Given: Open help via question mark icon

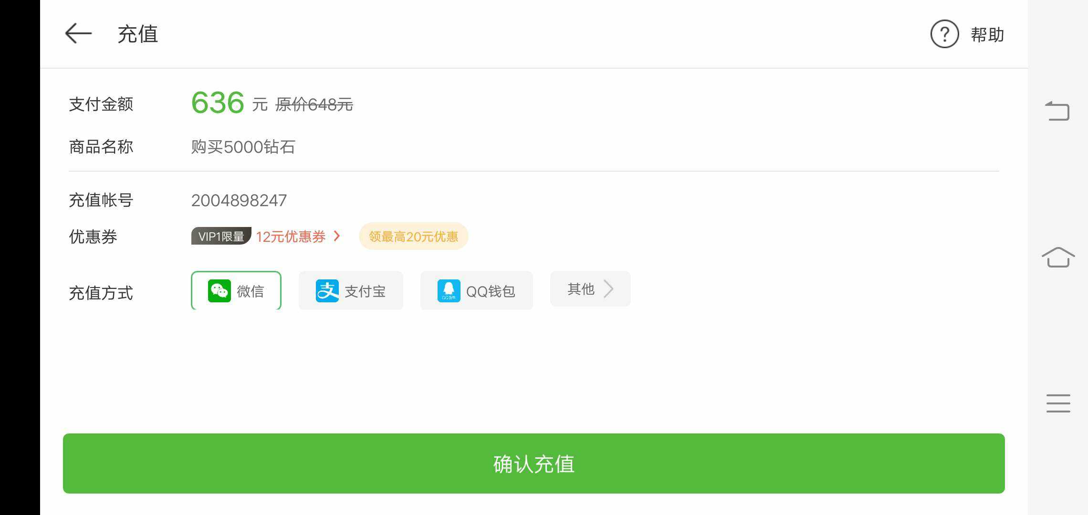Looking at the screenshot, I should click(x=944, y=34).
